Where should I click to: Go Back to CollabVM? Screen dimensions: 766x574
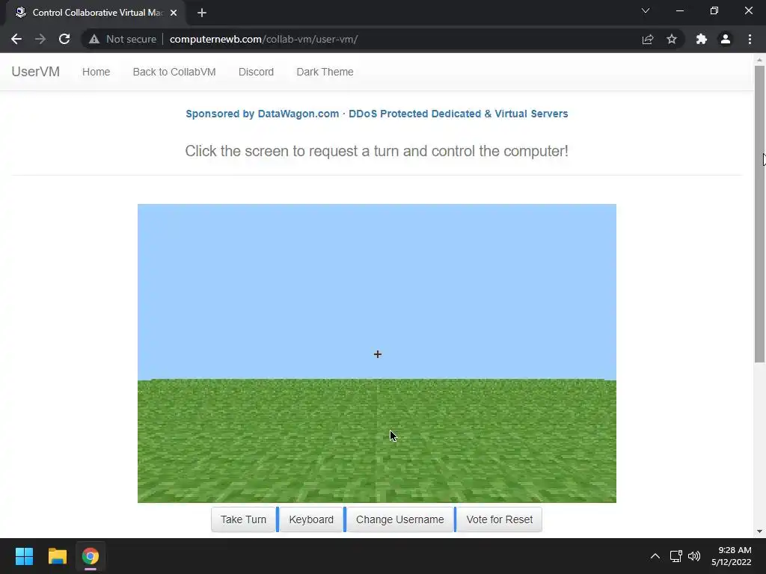(174, 72)
